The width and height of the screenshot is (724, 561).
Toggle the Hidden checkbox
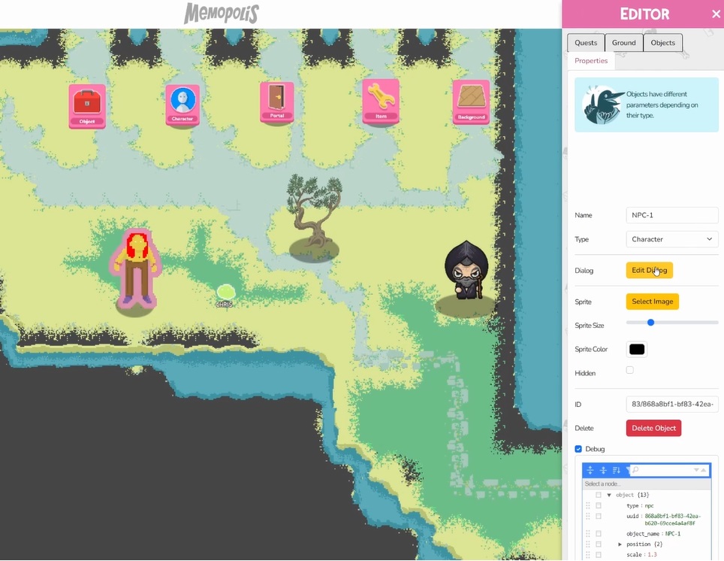[x=630, y=370]
